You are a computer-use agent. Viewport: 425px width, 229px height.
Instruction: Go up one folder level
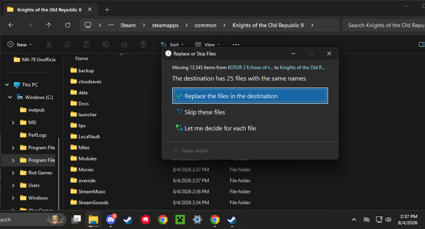(x=49, y=25)
